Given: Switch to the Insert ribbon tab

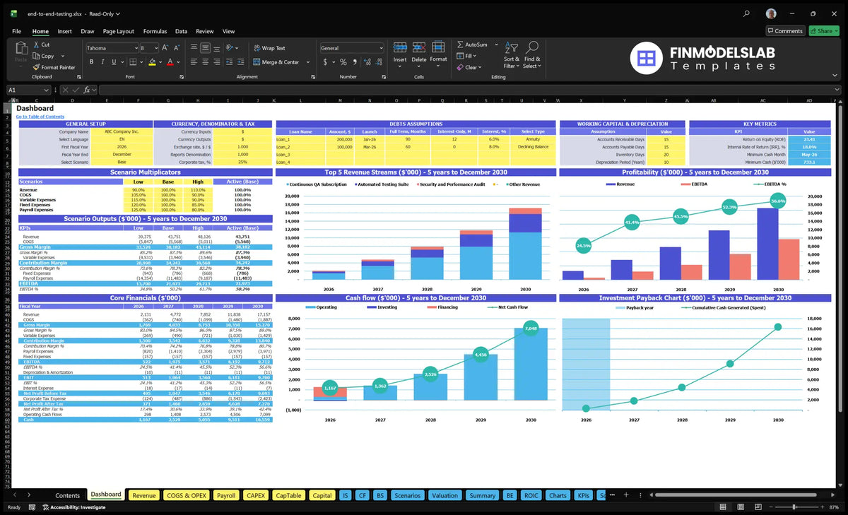Looking at the screenshot, I should (x=64, y=31).
